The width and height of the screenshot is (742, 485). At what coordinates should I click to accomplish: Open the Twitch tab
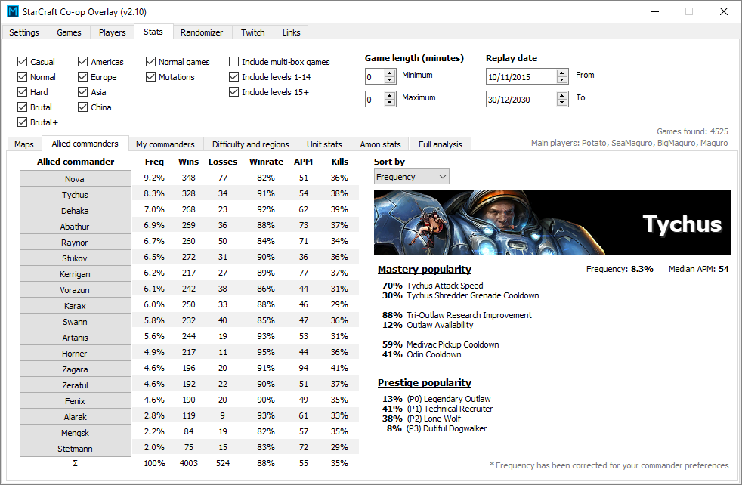pyautogui.click(x=252, y=32)
